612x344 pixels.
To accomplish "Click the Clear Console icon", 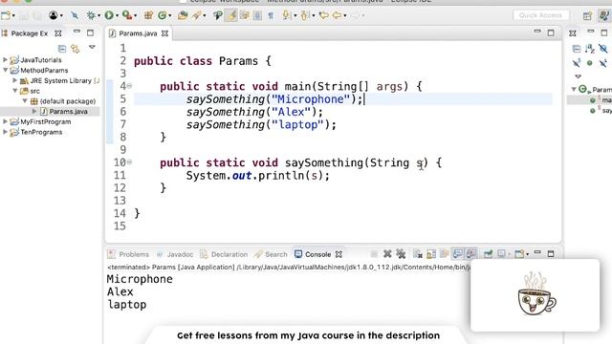I will tap(418, 254).
